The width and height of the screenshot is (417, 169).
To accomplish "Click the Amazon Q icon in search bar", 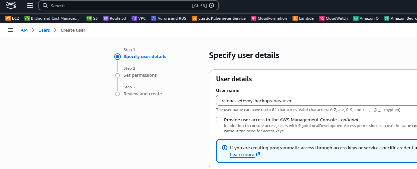I will [x=211, y=6].
